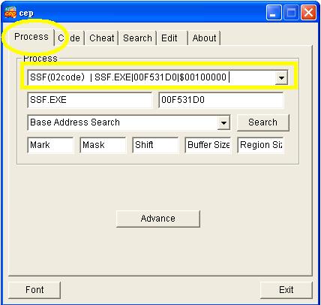Open the Cheat tab

(101, 38)
